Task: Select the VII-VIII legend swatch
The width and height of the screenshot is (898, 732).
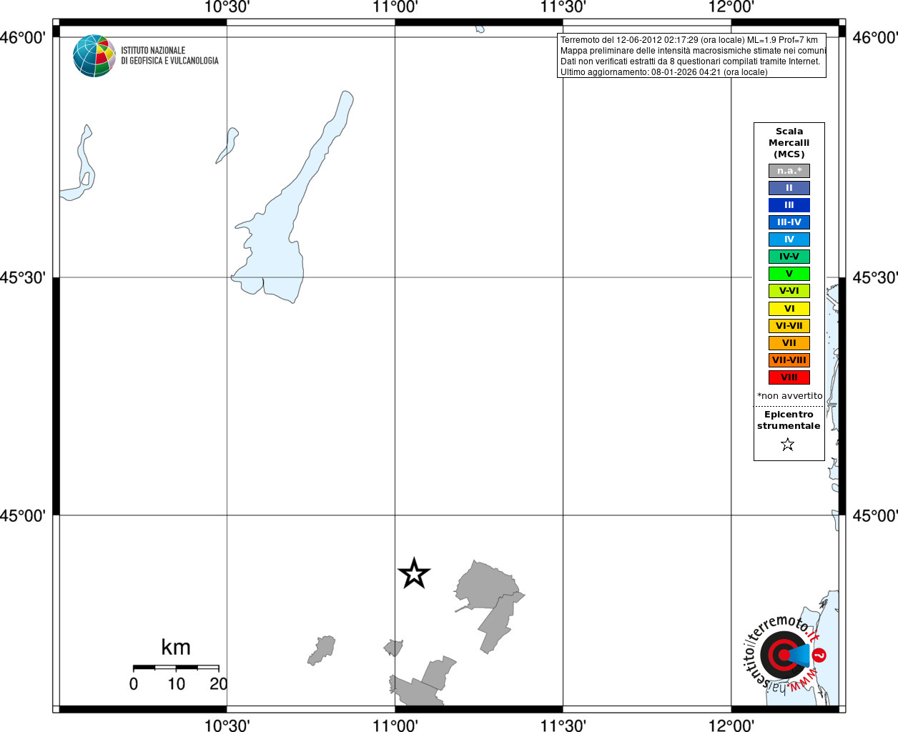Action: pyautogui.click(x=789, y=360)
